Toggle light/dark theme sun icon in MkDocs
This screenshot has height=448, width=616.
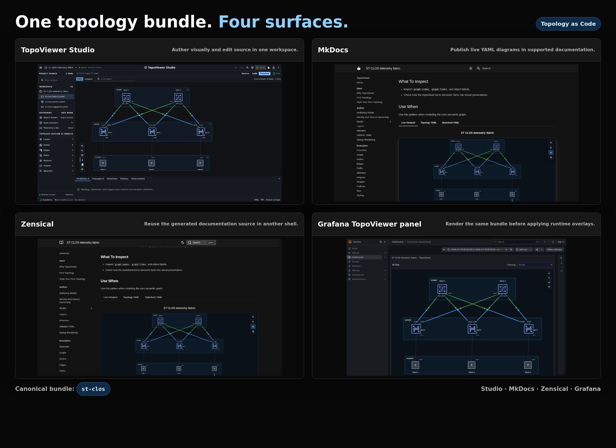[471, 68]
